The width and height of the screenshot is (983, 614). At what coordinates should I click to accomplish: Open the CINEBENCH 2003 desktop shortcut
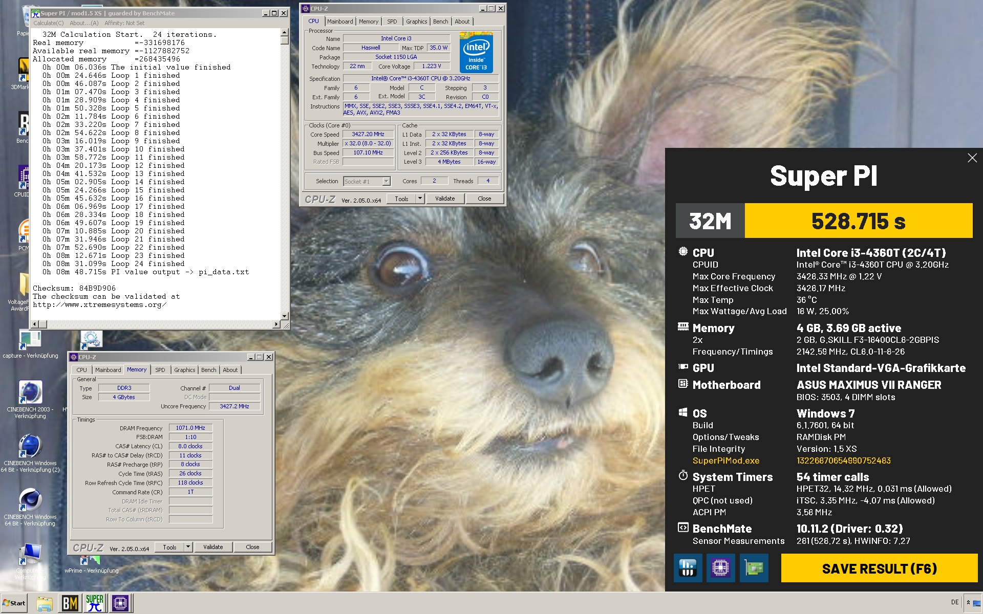click(30, 399)
